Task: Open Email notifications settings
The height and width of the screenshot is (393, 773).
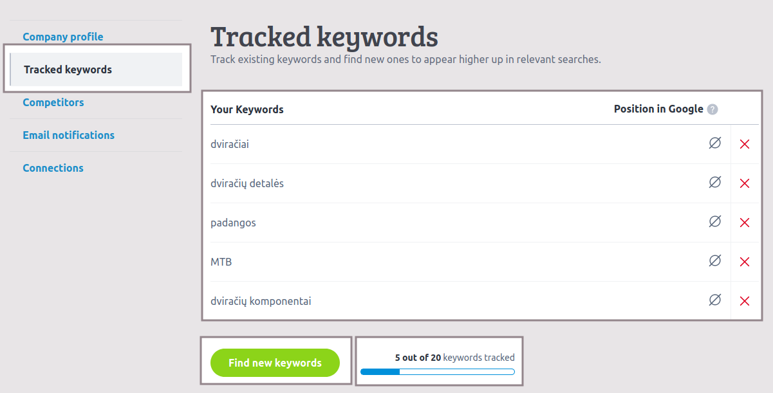Action: click(x=69, y=135)
